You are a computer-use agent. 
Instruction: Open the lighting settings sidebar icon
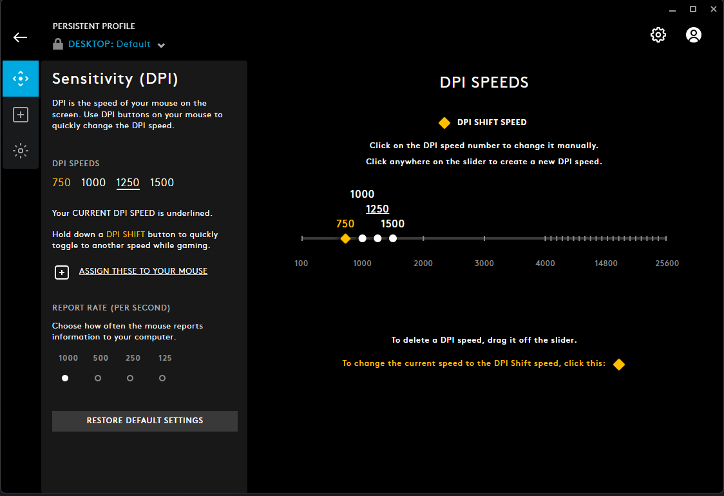click(x=21, y=151)
